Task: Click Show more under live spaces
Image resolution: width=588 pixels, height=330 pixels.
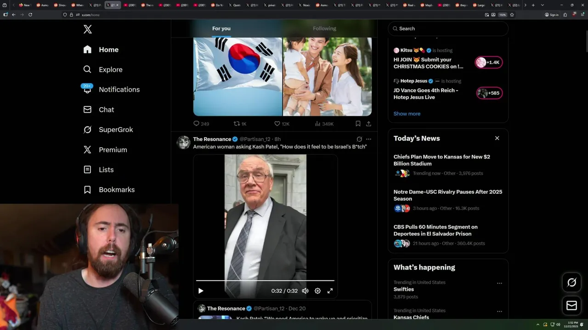Action: (407, 114)
